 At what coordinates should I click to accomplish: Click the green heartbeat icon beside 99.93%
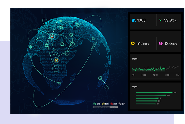point(160,20)
